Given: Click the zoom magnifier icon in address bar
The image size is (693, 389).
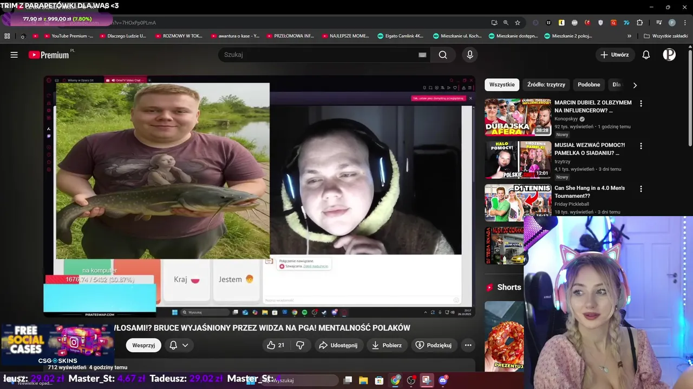Looking at the screenshot, I should pyautogui.click(x=506, y=23).
